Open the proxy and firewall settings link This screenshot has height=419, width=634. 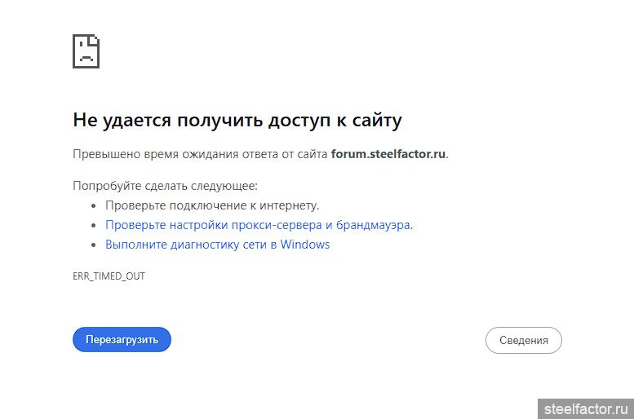coord(259,225)
